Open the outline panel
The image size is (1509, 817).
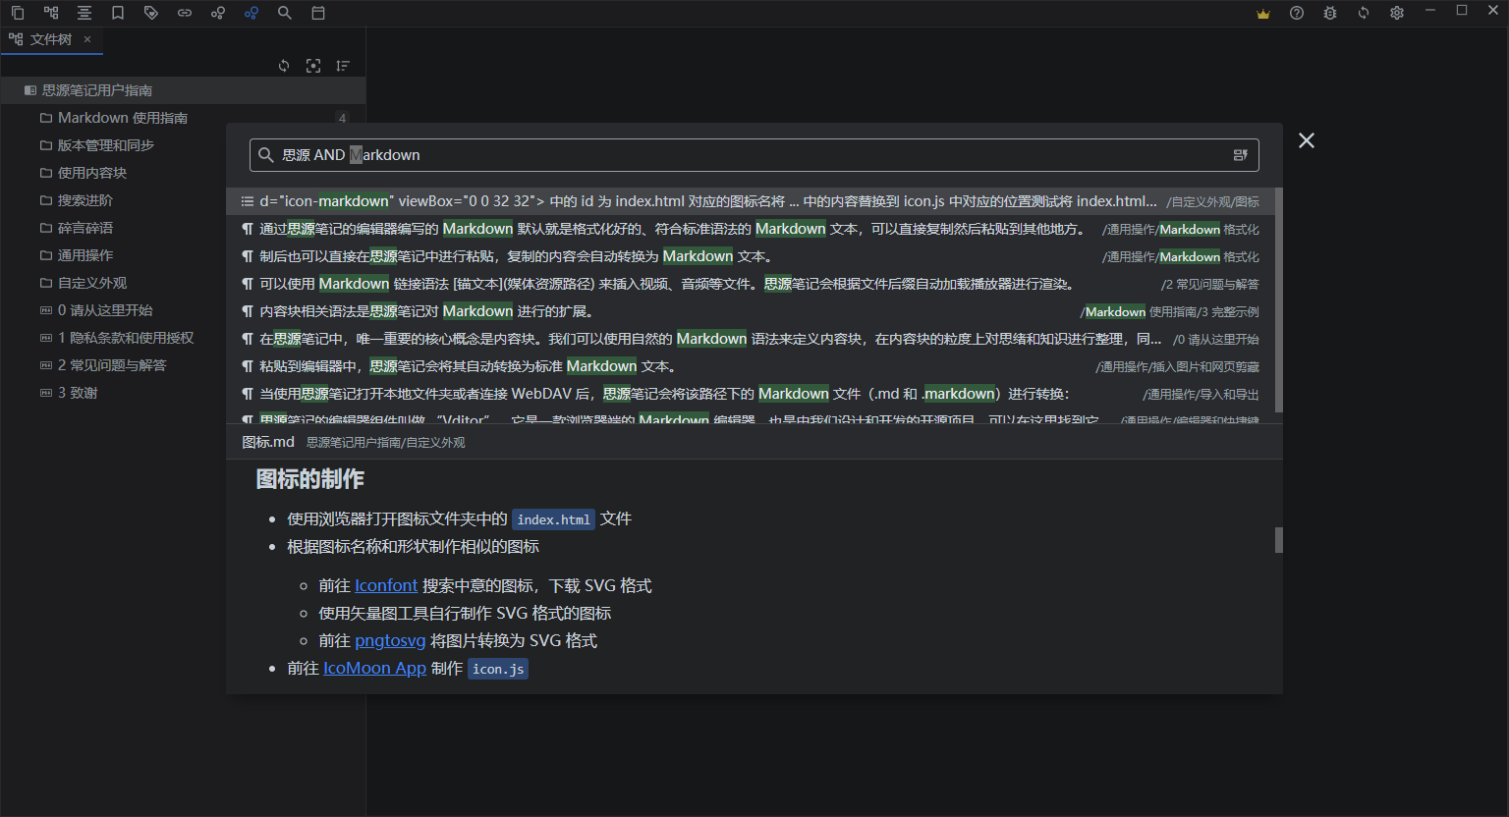(x=84, y=13)
